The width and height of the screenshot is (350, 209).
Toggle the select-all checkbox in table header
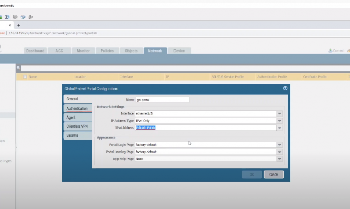(x=25, y=77)
